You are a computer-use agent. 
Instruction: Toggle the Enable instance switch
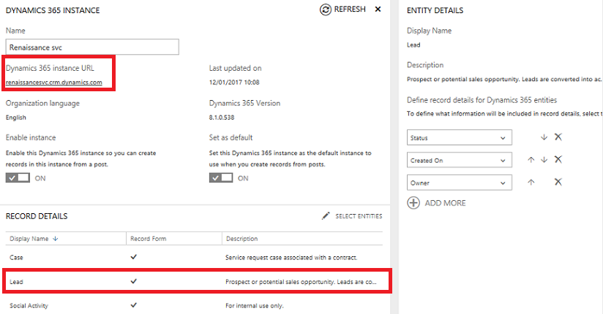point(18,177)
